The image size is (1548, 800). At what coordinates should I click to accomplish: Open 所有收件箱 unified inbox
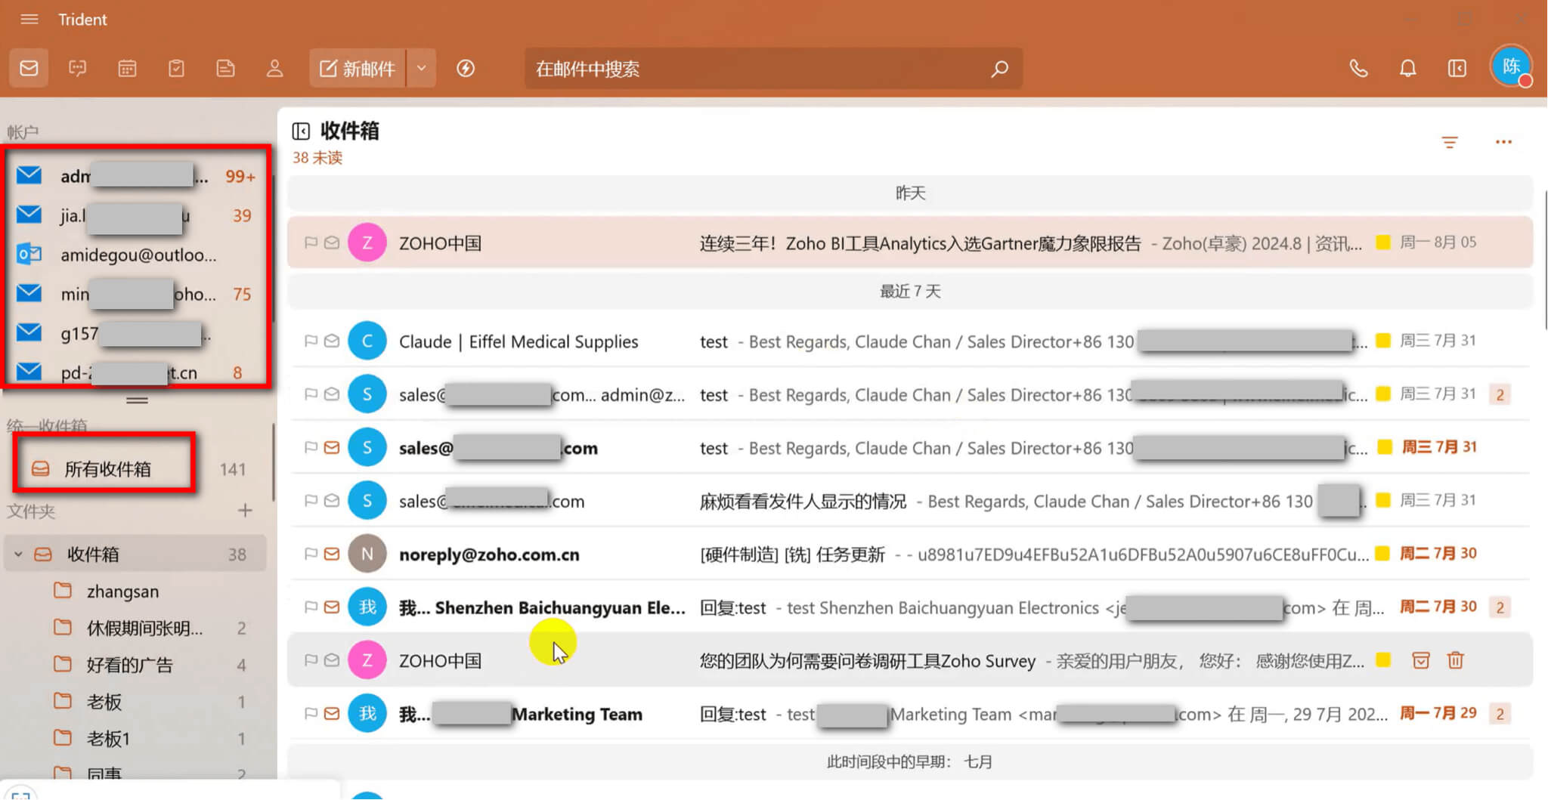(107, 469)
